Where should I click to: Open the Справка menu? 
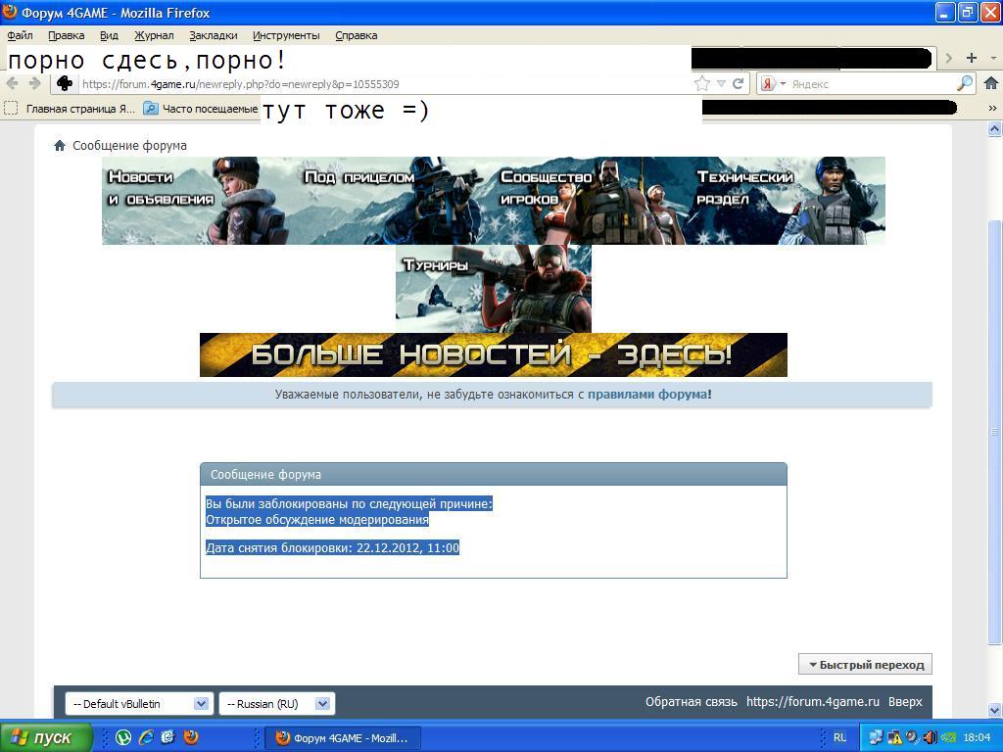pyautogui.click(x=356, y=36)
